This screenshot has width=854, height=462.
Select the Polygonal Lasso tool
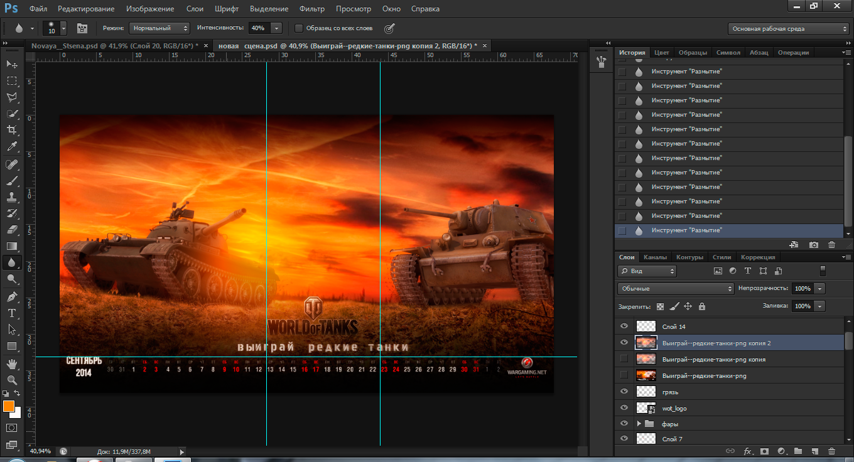12,97
